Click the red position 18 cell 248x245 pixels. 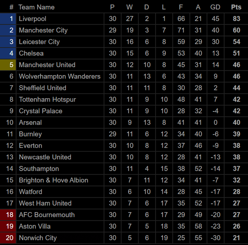pos(8,215)
